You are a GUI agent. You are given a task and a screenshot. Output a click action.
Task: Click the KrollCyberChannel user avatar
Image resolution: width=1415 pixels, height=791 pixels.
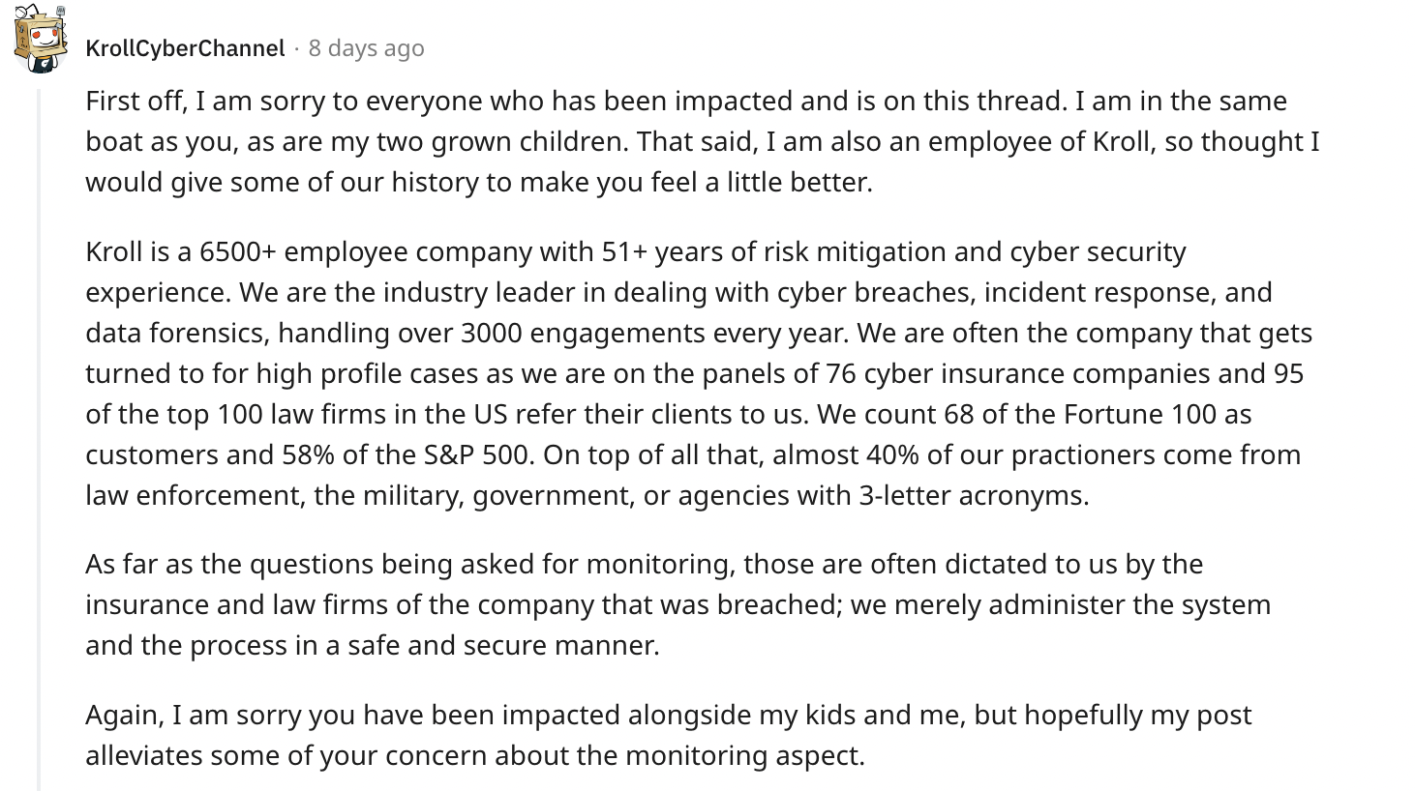pos(40,39)
